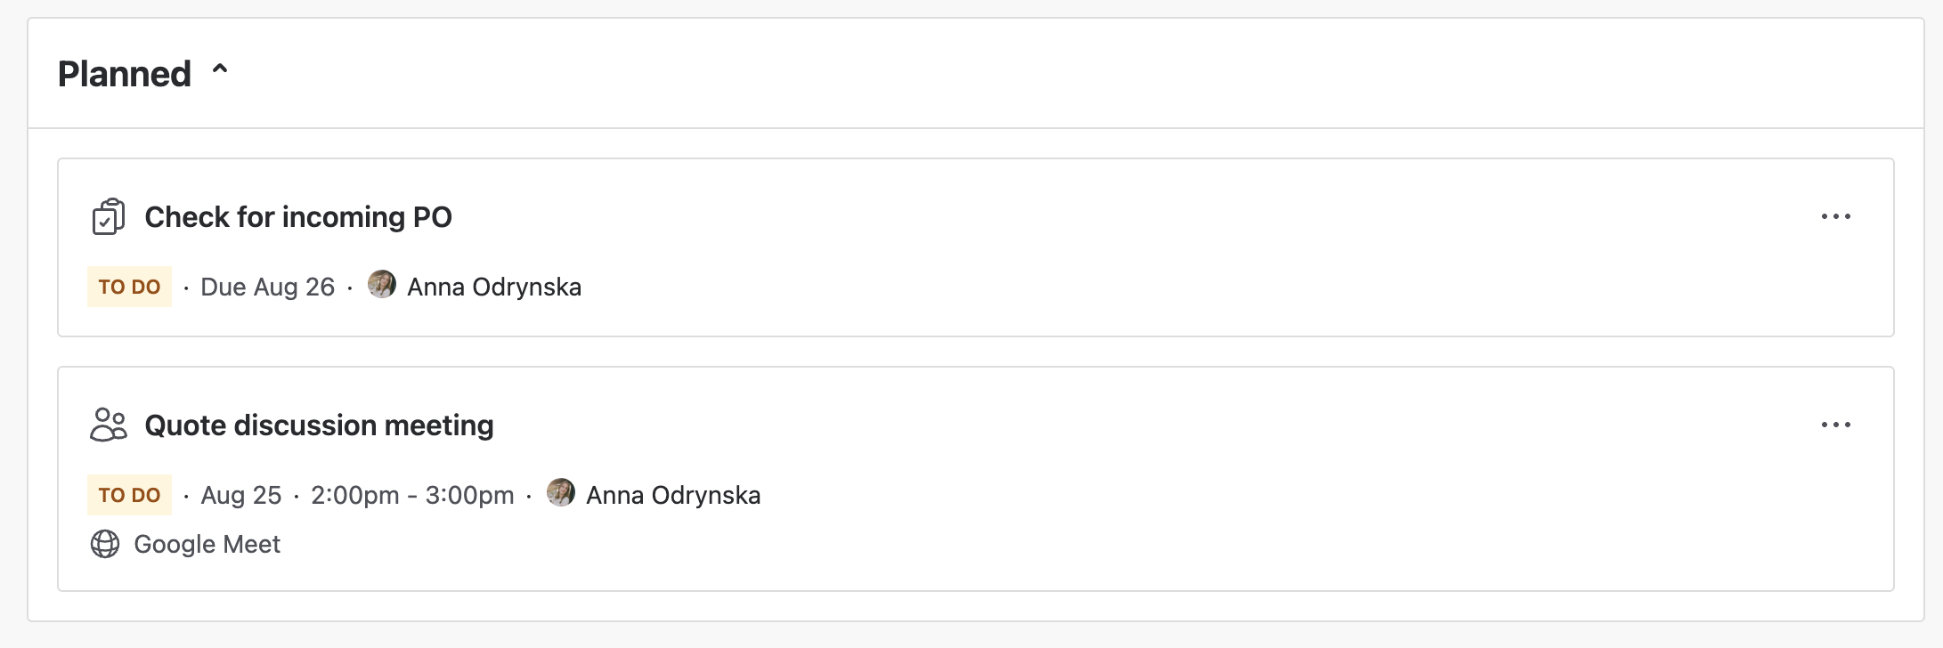Open three-dot menu for Quote discussion meeting
The height and width of the screenshot is (648, 1943).
tap(1835, 425)
